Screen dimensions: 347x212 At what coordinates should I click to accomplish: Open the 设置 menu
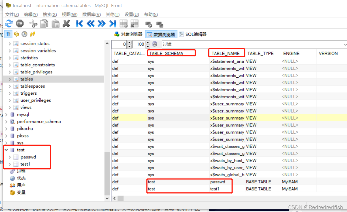(x=132, y=14)
